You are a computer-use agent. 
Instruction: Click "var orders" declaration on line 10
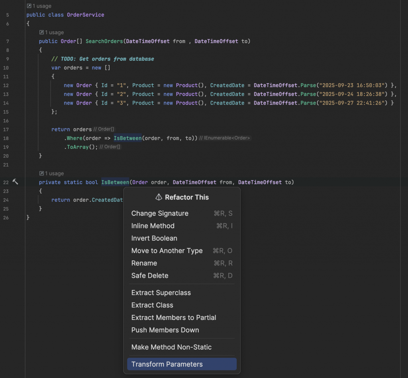pyautogui.click(x=67, y=68)
